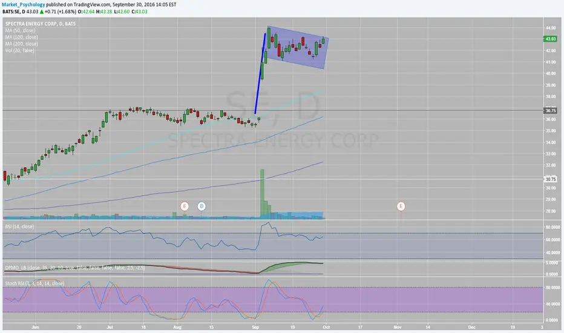The height and width of the screenshot is (333, 564).
Task: Click the 5.0000 DPMO axis label
Action: 551,263
